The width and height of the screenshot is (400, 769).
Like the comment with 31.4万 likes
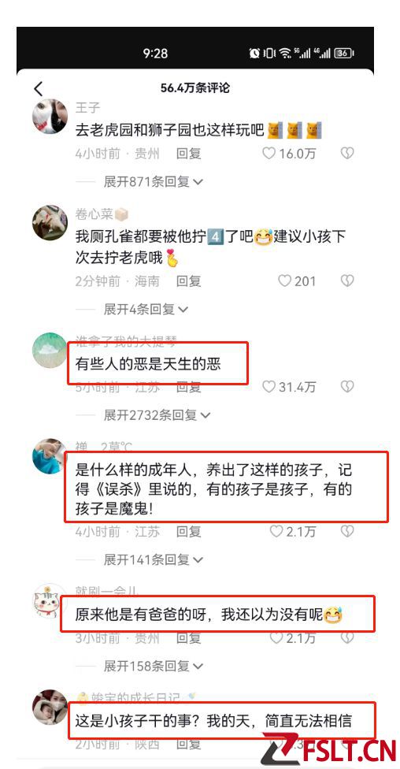(x=269, y=387)
